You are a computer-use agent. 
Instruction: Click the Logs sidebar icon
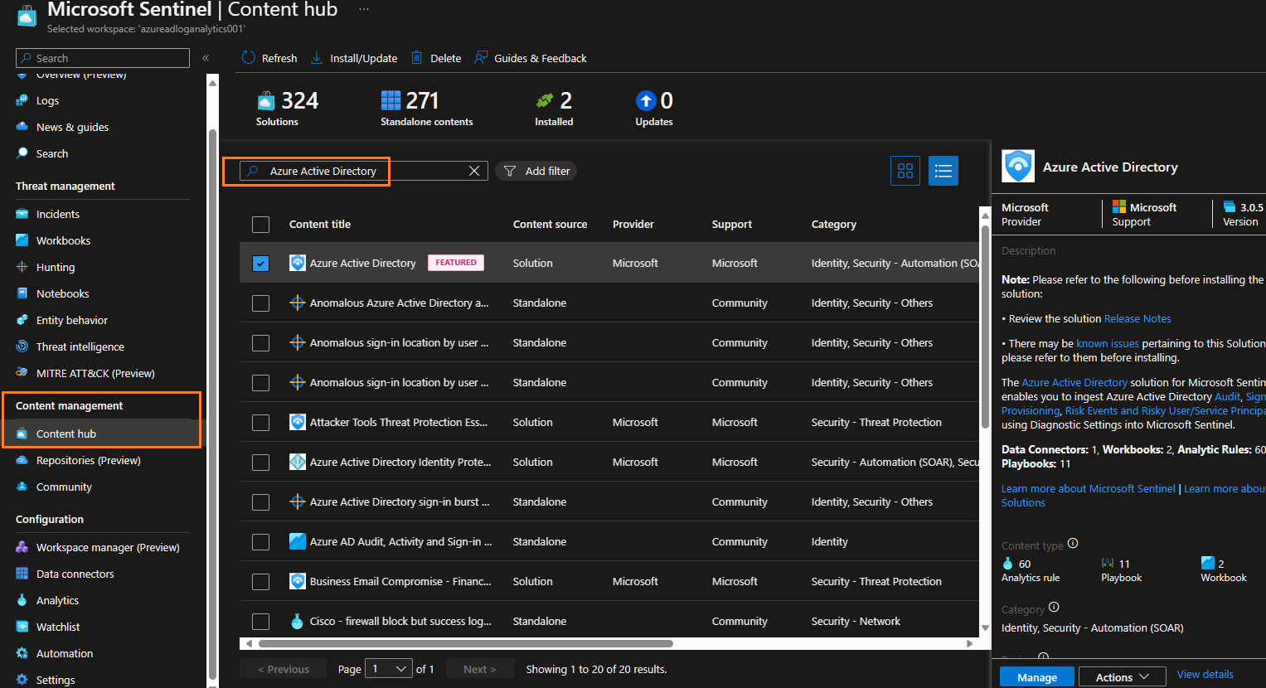point(22,100)
